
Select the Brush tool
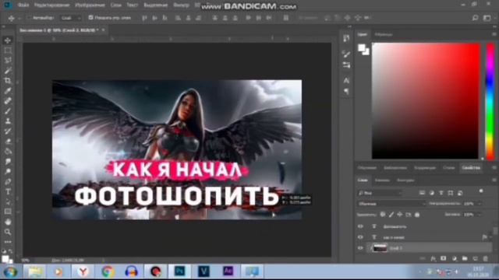coord(8,111)
